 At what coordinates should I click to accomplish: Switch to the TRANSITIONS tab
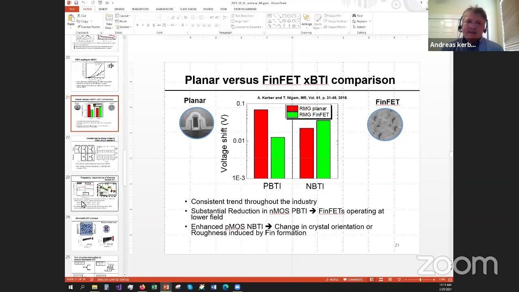point(140,9)
